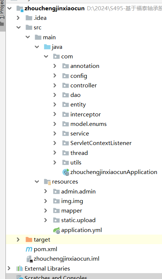Image resolution: width=162 pixels, height=279 pixels.
Task: Click the src folder icon
Action: [x=29, y=28]
